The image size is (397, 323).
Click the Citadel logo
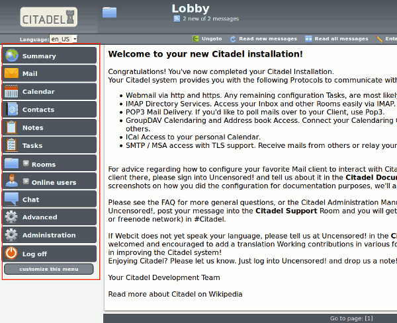(49, 17)
